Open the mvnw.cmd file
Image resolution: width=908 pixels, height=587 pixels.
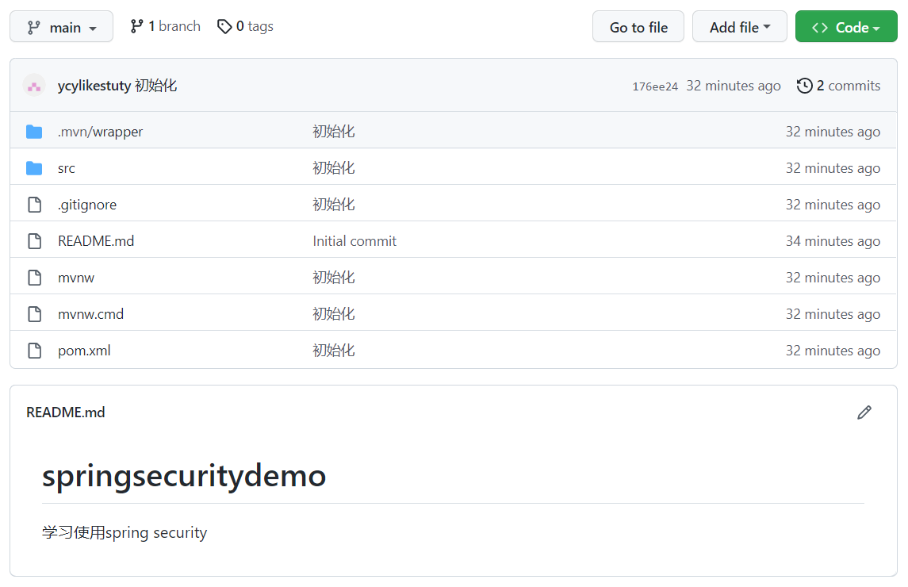coord(90,314)
